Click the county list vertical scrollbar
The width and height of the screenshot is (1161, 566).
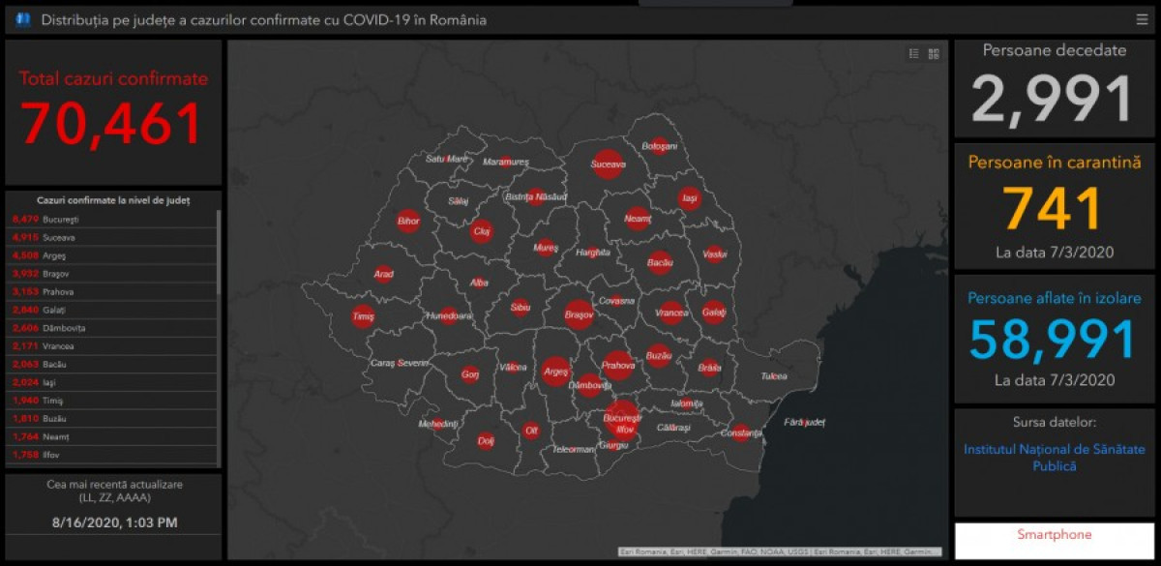pos(219,252)
